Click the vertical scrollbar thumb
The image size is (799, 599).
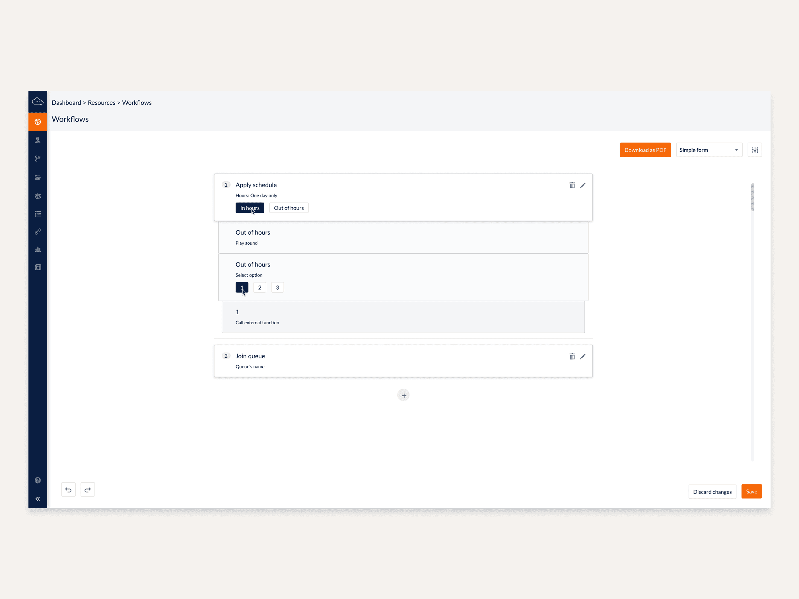(752, 197)
